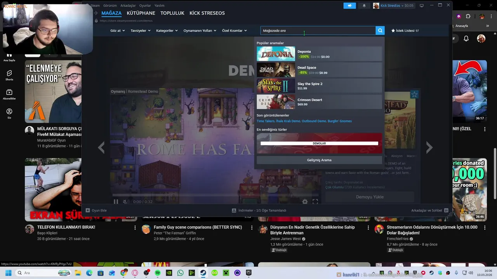This screenshot has height=279, width=497.
Task: Go to next featured demo arrow
Action: (x=429, y=147)
